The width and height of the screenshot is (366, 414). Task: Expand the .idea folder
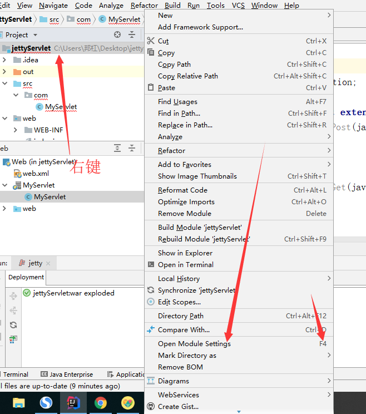pos(4,60)
